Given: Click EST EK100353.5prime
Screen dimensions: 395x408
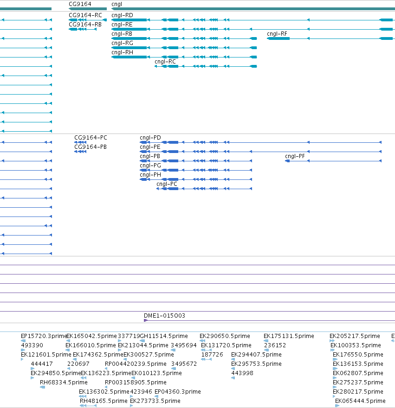Looking at the screenshot, I should click(356, 345).
